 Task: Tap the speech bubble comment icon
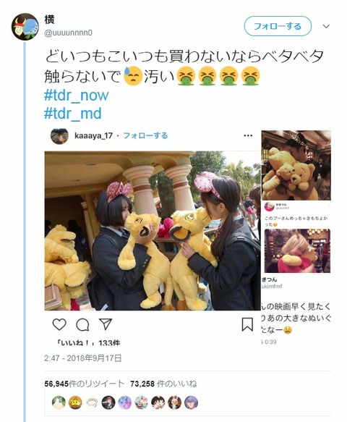[x=82, y=324]
